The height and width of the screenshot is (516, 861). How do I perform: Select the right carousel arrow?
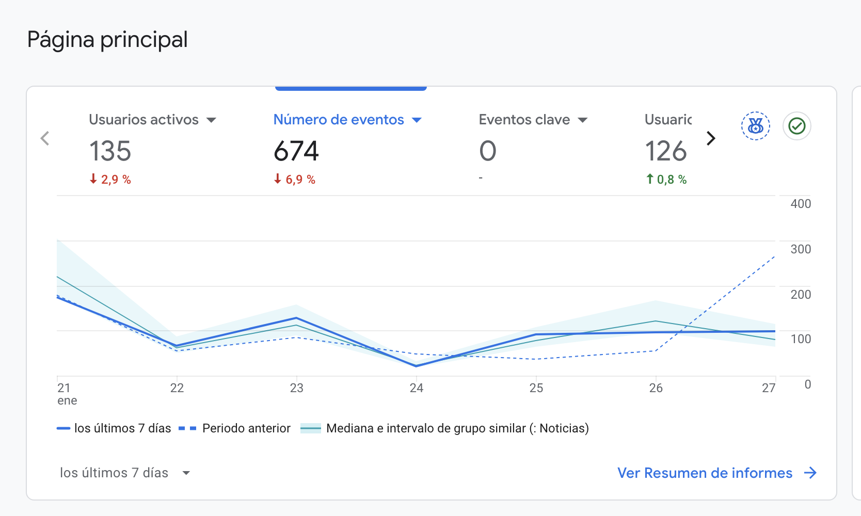tap(711, 138)
